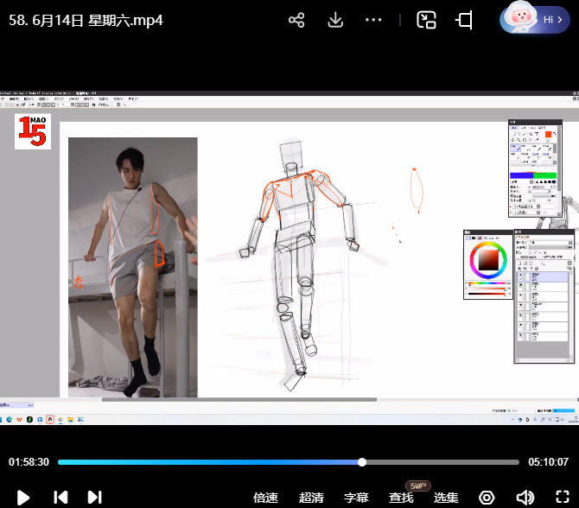
Task: Click the share icon in the top bar
Action: pos(296,20)
